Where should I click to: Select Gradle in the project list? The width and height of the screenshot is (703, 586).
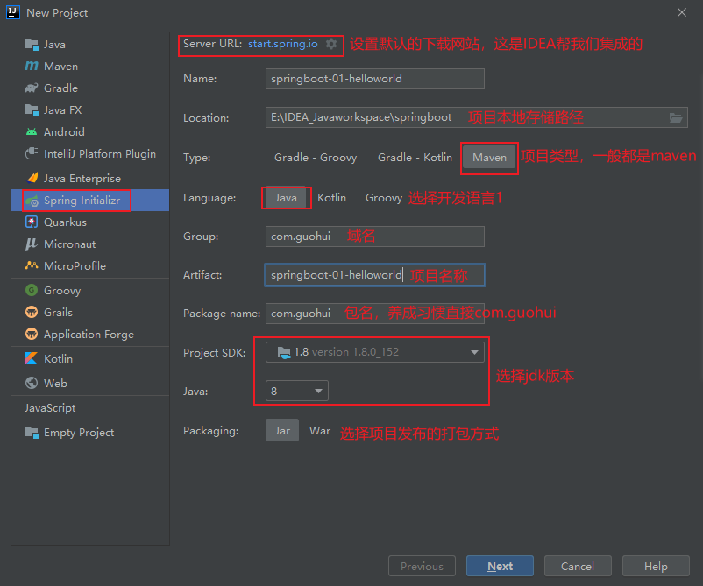90,88
